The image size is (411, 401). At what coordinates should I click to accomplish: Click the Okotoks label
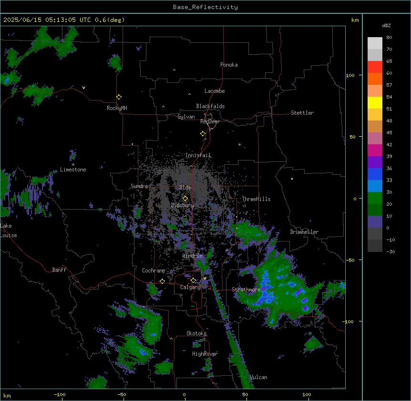coord(196,333)
